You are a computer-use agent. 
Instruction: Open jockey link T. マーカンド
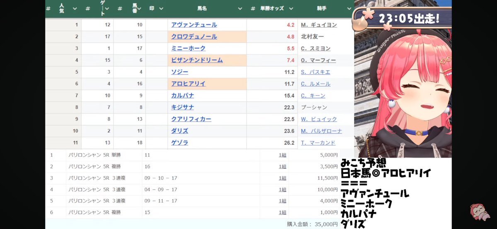pyautogui.click(x=318, y=143)
